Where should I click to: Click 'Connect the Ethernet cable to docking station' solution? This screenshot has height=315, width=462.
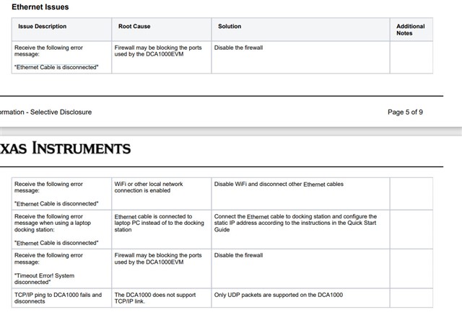295,223
